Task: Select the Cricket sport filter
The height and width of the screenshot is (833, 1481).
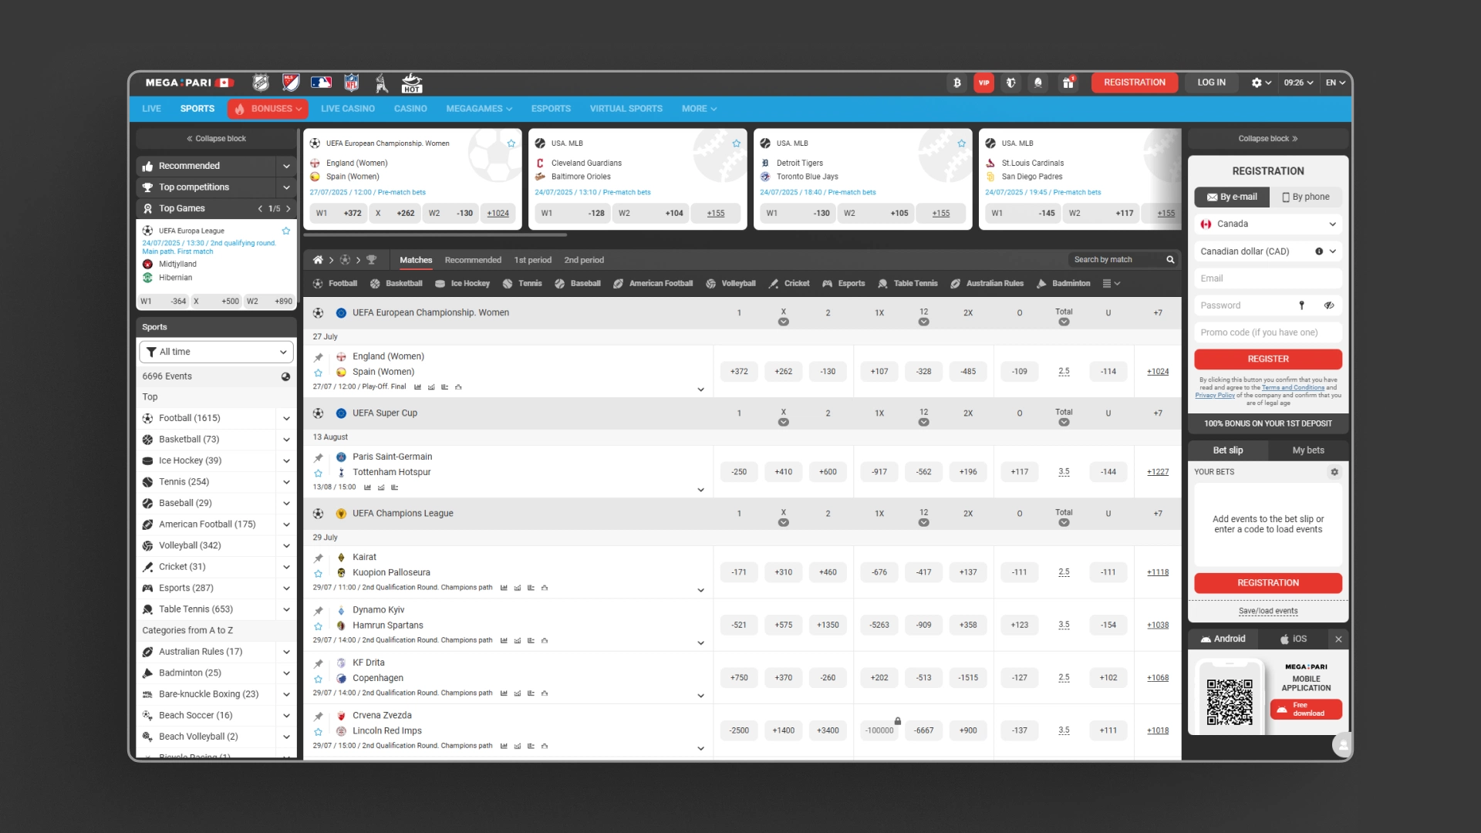Action: point(789,284)
